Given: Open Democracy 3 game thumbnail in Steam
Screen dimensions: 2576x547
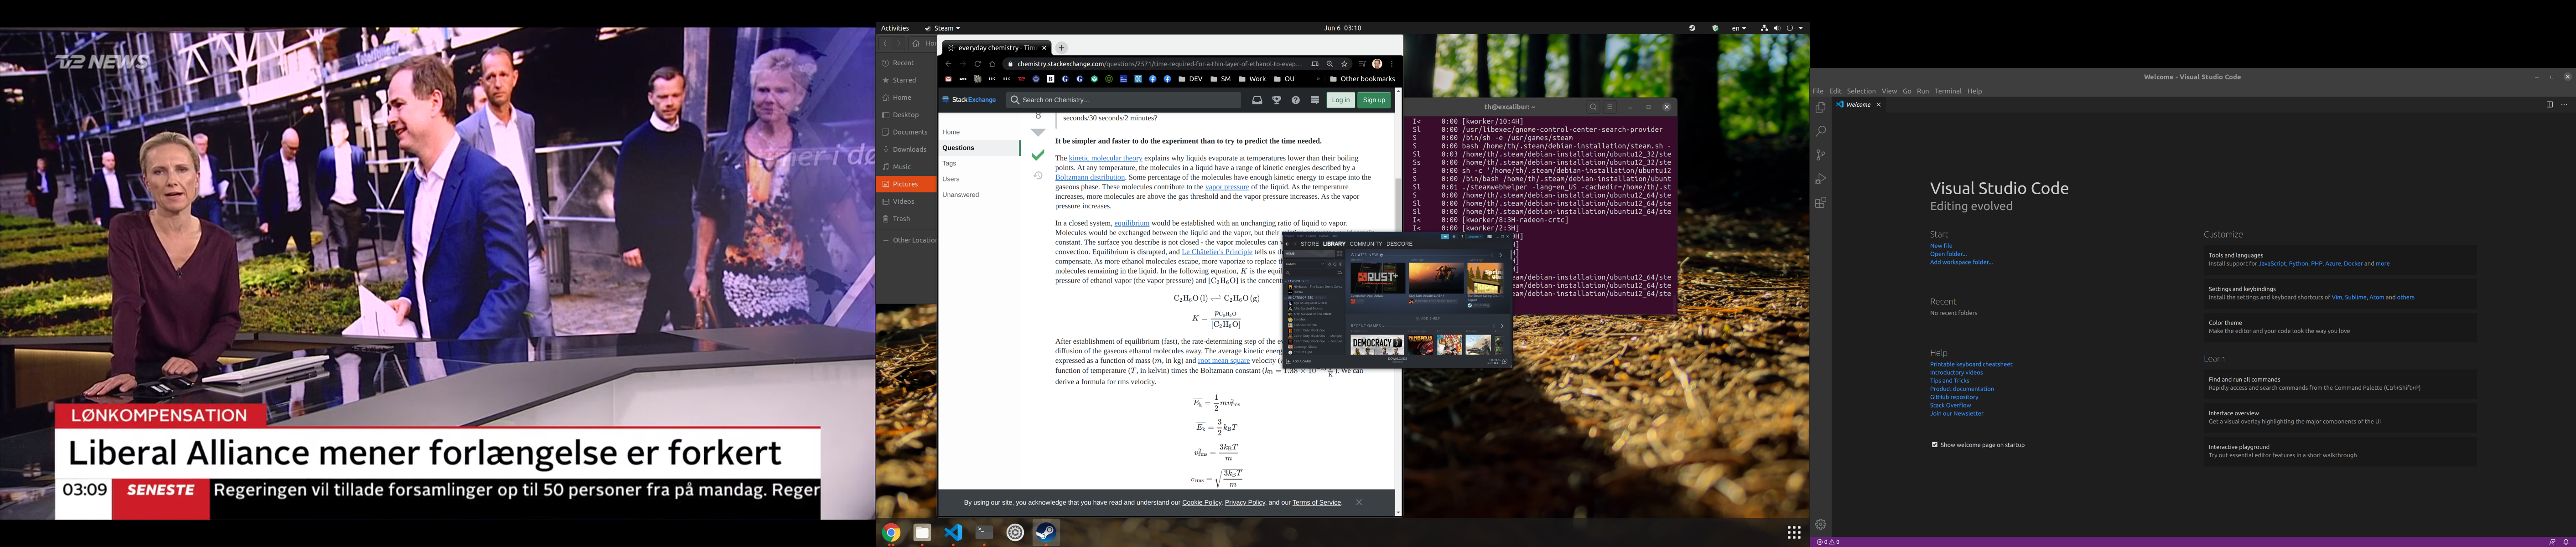Looking at the screenshot, I should (x=1376, y=345).
